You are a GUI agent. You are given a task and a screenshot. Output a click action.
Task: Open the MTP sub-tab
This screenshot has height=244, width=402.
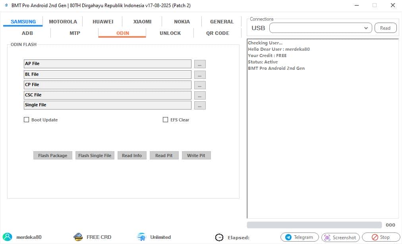[75, 33]
